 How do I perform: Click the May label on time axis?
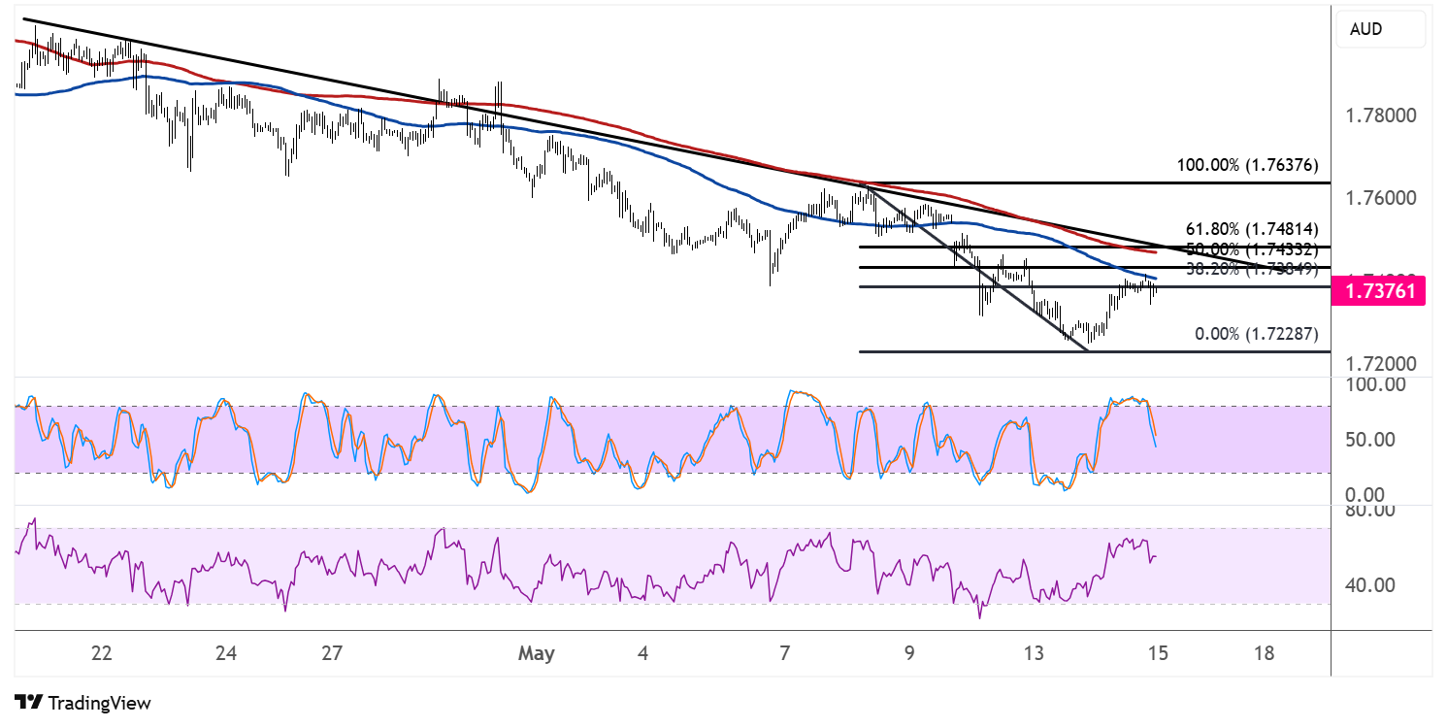[x=537, y=653]
